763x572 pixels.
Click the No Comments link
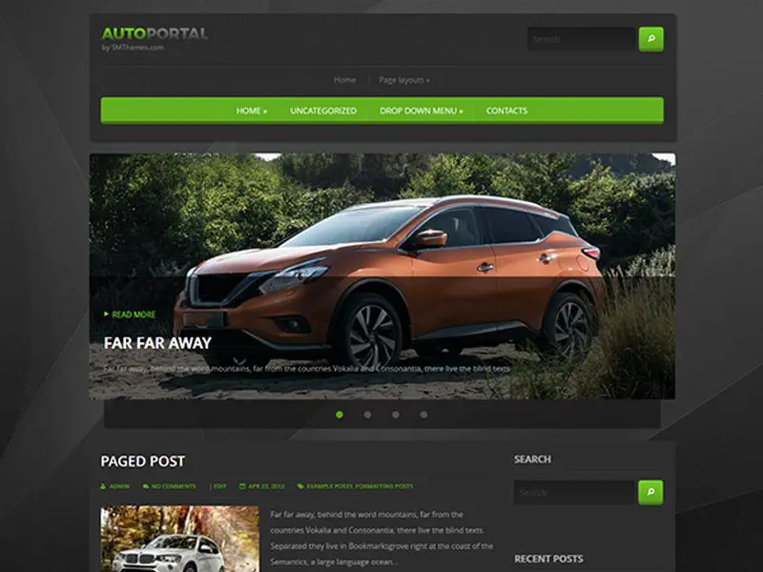pyautogui.click(x=174, y=486)
